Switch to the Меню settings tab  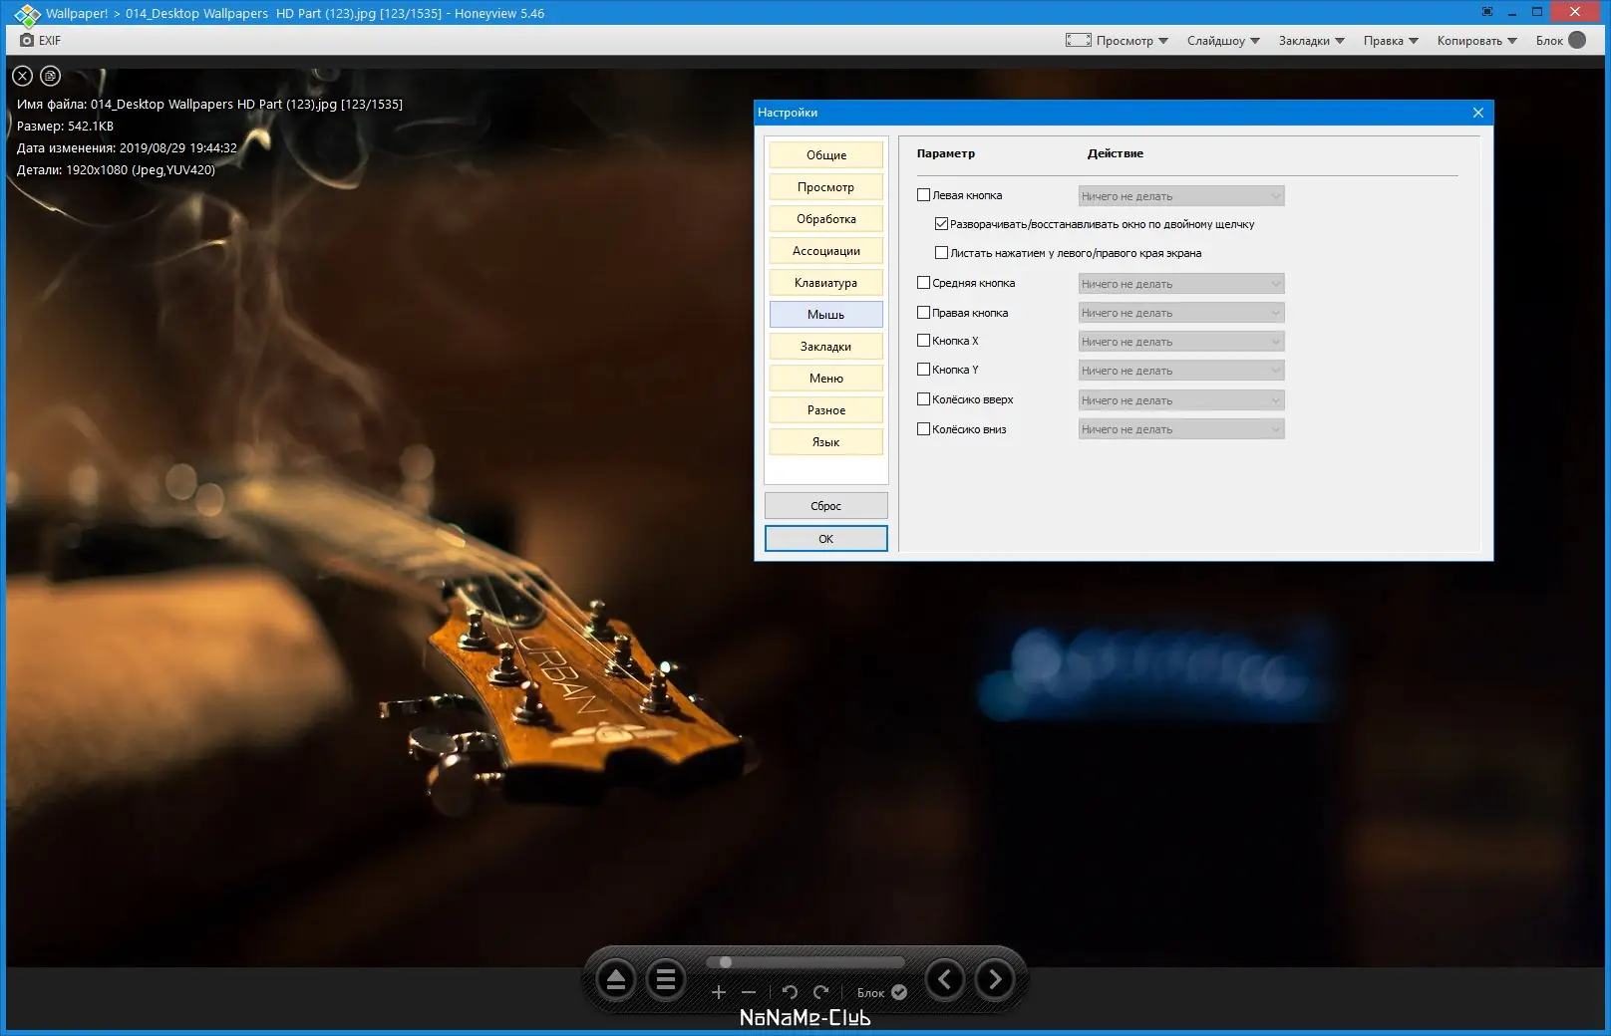[x=826, y=379]
